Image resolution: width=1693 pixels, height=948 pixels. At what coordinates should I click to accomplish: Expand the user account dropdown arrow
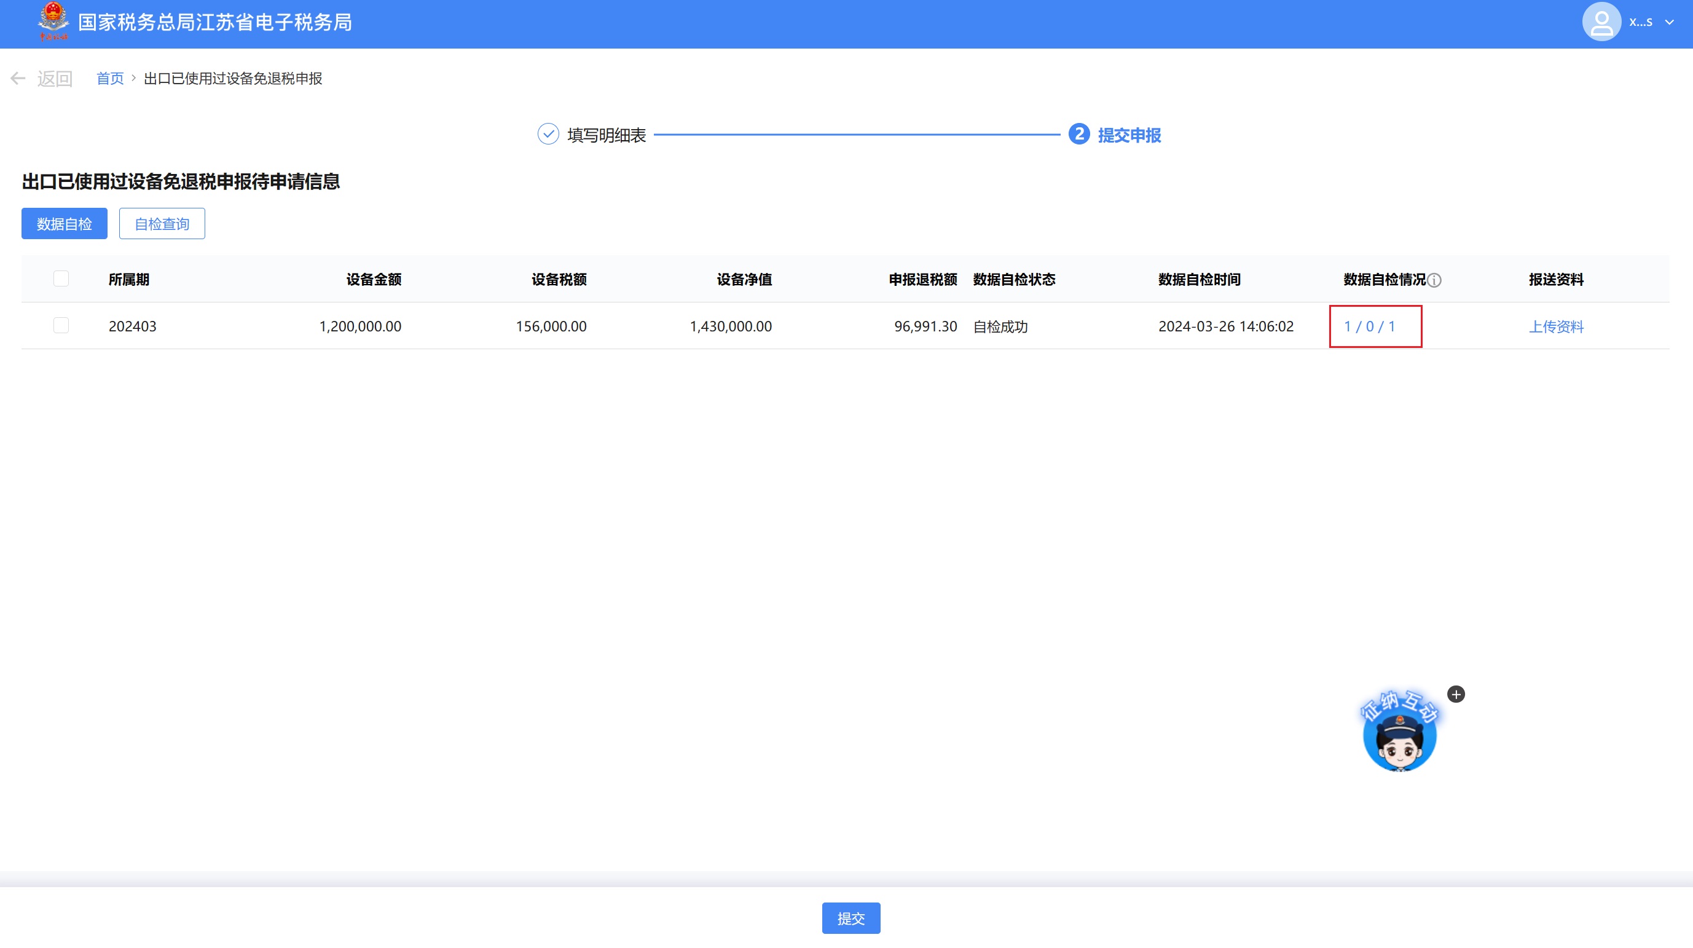(1669, 22)
